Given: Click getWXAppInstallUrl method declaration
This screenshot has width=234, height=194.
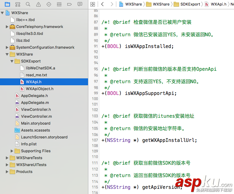Looking at the screenshot, I should pos(149,140).
